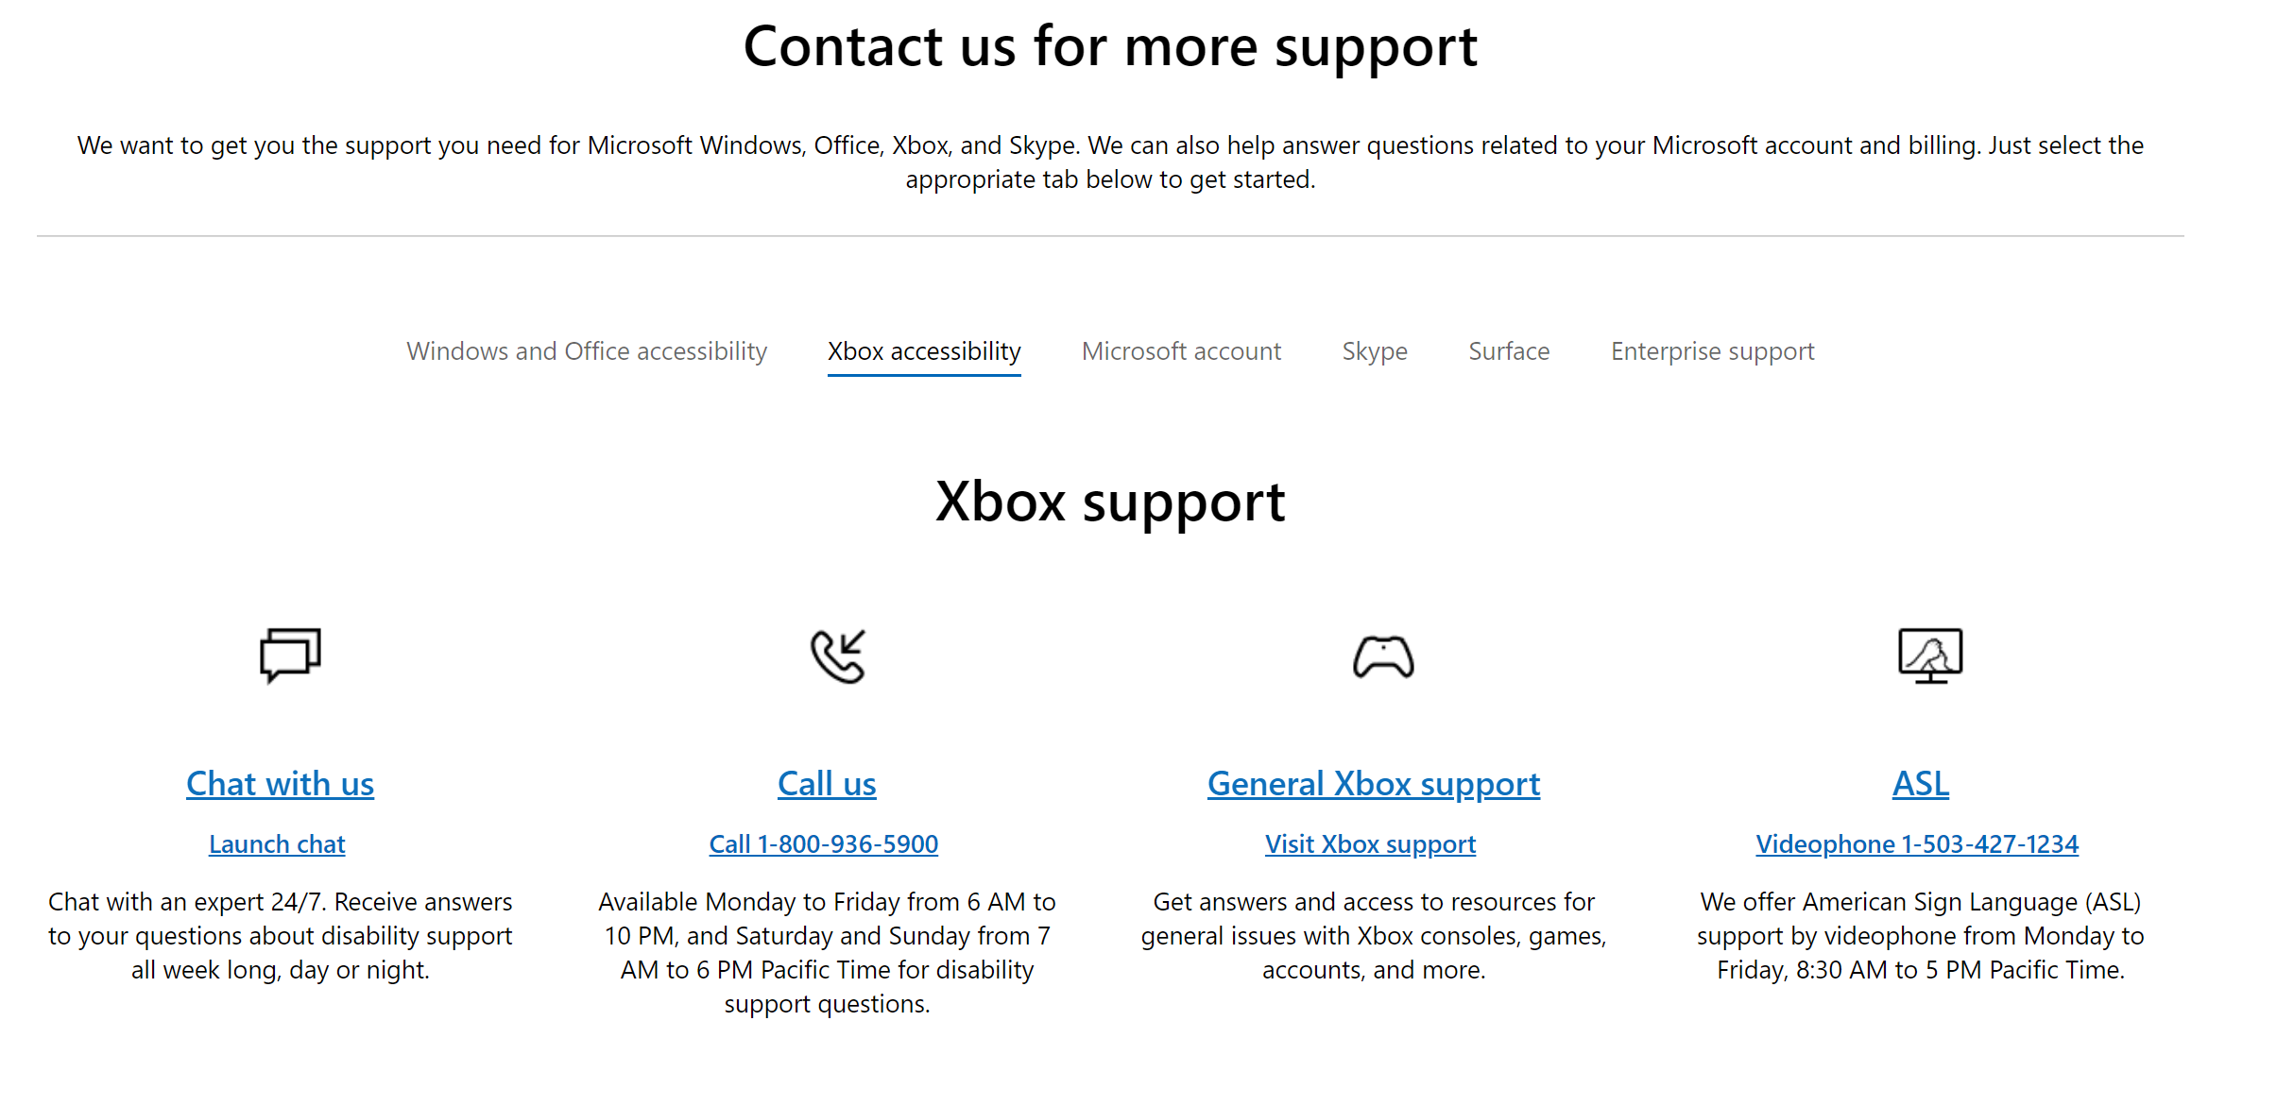Click the Skype tab
The image size is (2294, 1106).
click(x=1374, y=349)
